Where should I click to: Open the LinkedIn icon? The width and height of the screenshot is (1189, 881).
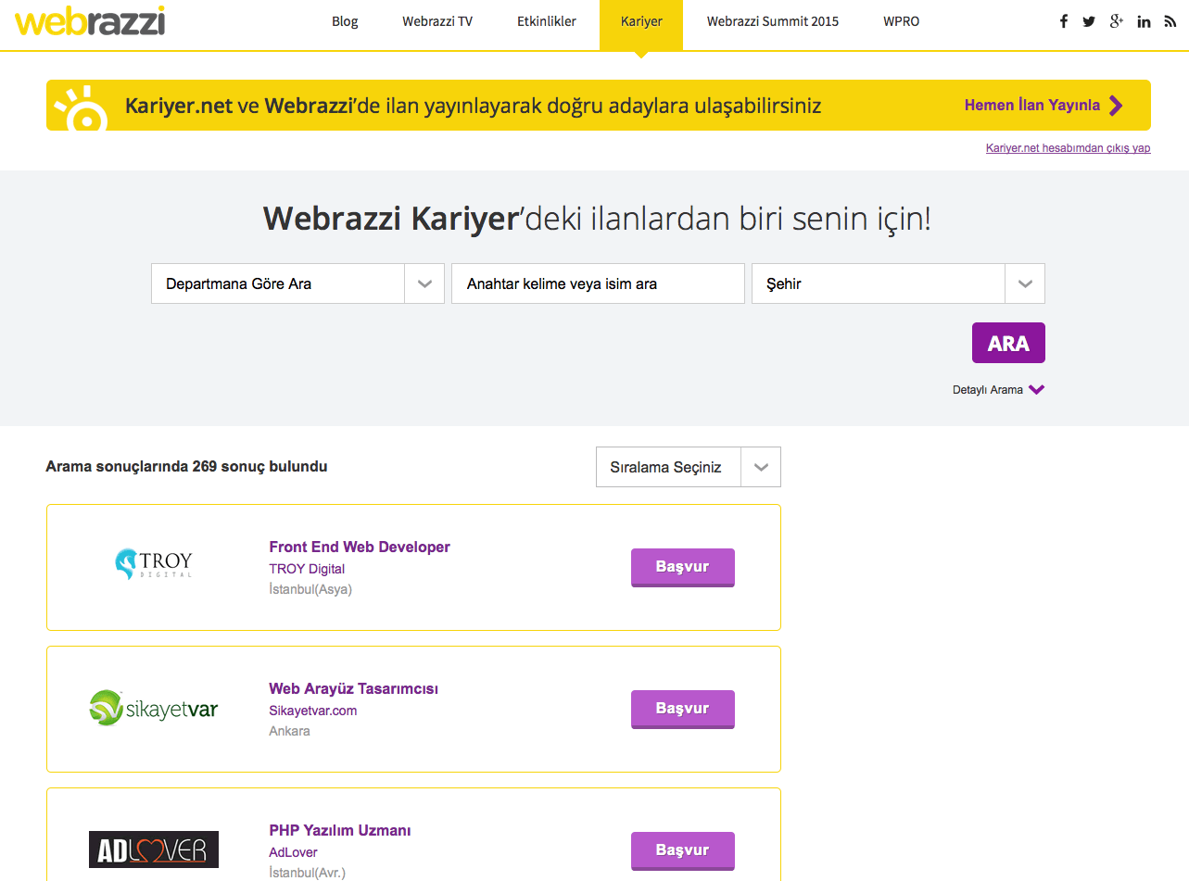point(1143,20)
